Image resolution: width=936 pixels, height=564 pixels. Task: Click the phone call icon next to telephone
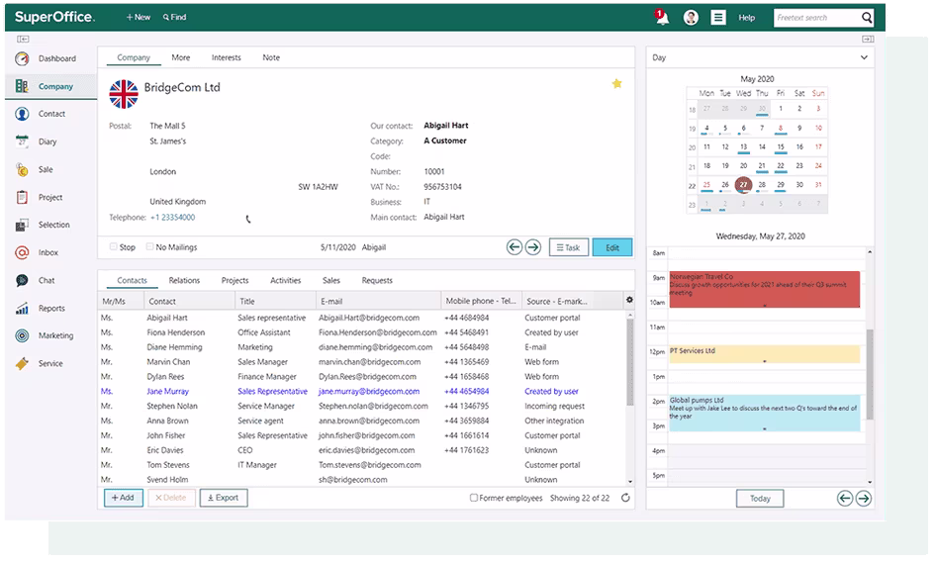click(x=247, y=219)
